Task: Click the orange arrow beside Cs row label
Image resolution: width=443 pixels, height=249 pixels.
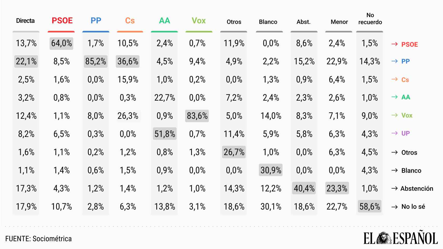Action: point(394,79)
